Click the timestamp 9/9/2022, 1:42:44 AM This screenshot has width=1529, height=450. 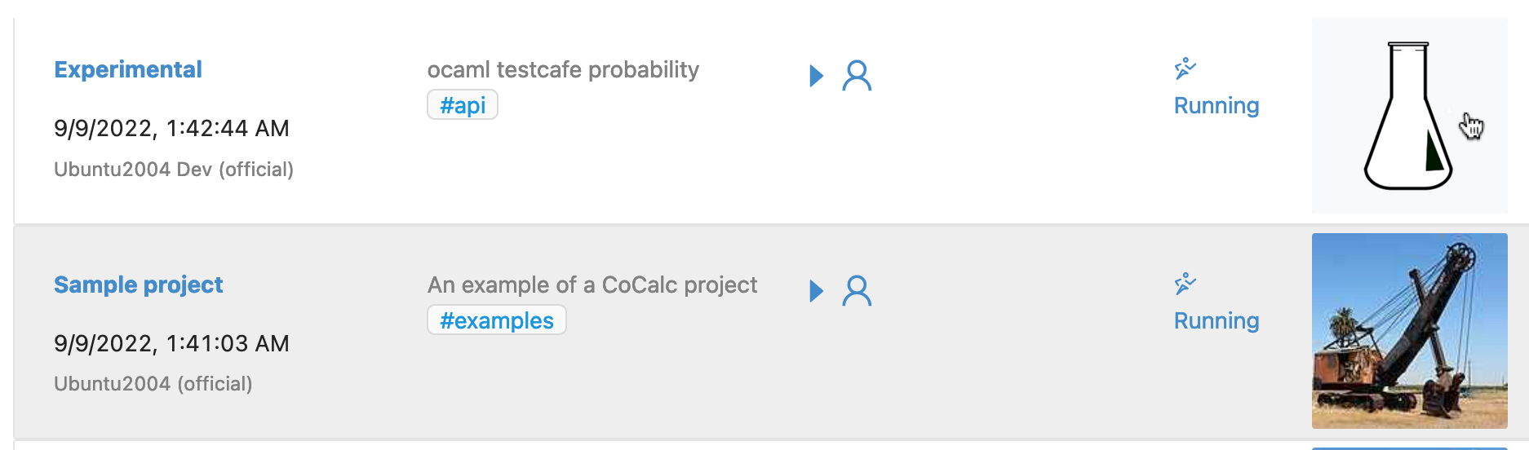tap(171, 129)
